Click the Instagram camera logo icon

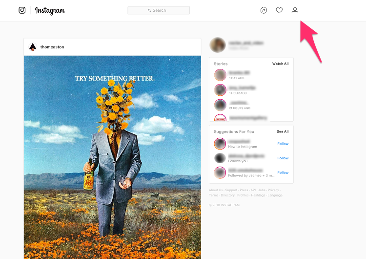tap(22, 10)
